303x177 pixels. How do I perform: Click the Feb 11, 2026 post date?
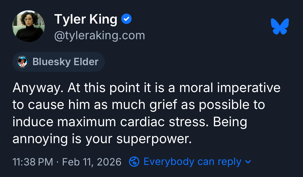tap(92, 162)
